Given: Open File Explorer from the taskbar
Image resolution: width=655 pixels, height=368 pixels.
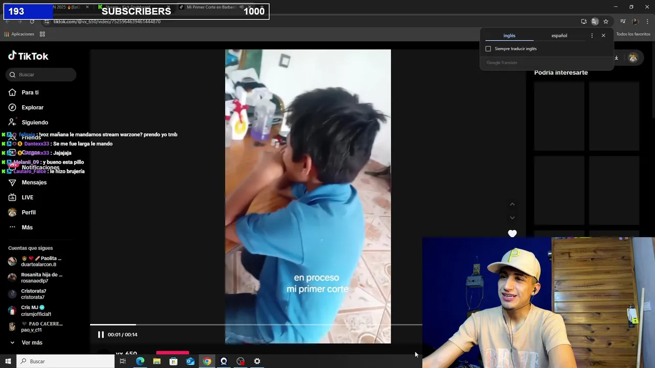Looking at the screenshot, I should 157,361.
